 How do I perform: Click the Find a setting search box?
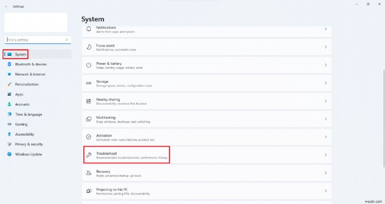38,40
